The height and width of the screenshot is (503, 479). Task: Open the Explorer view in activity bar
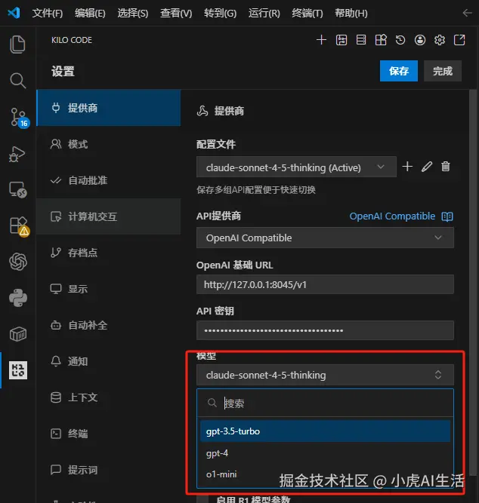17,44
